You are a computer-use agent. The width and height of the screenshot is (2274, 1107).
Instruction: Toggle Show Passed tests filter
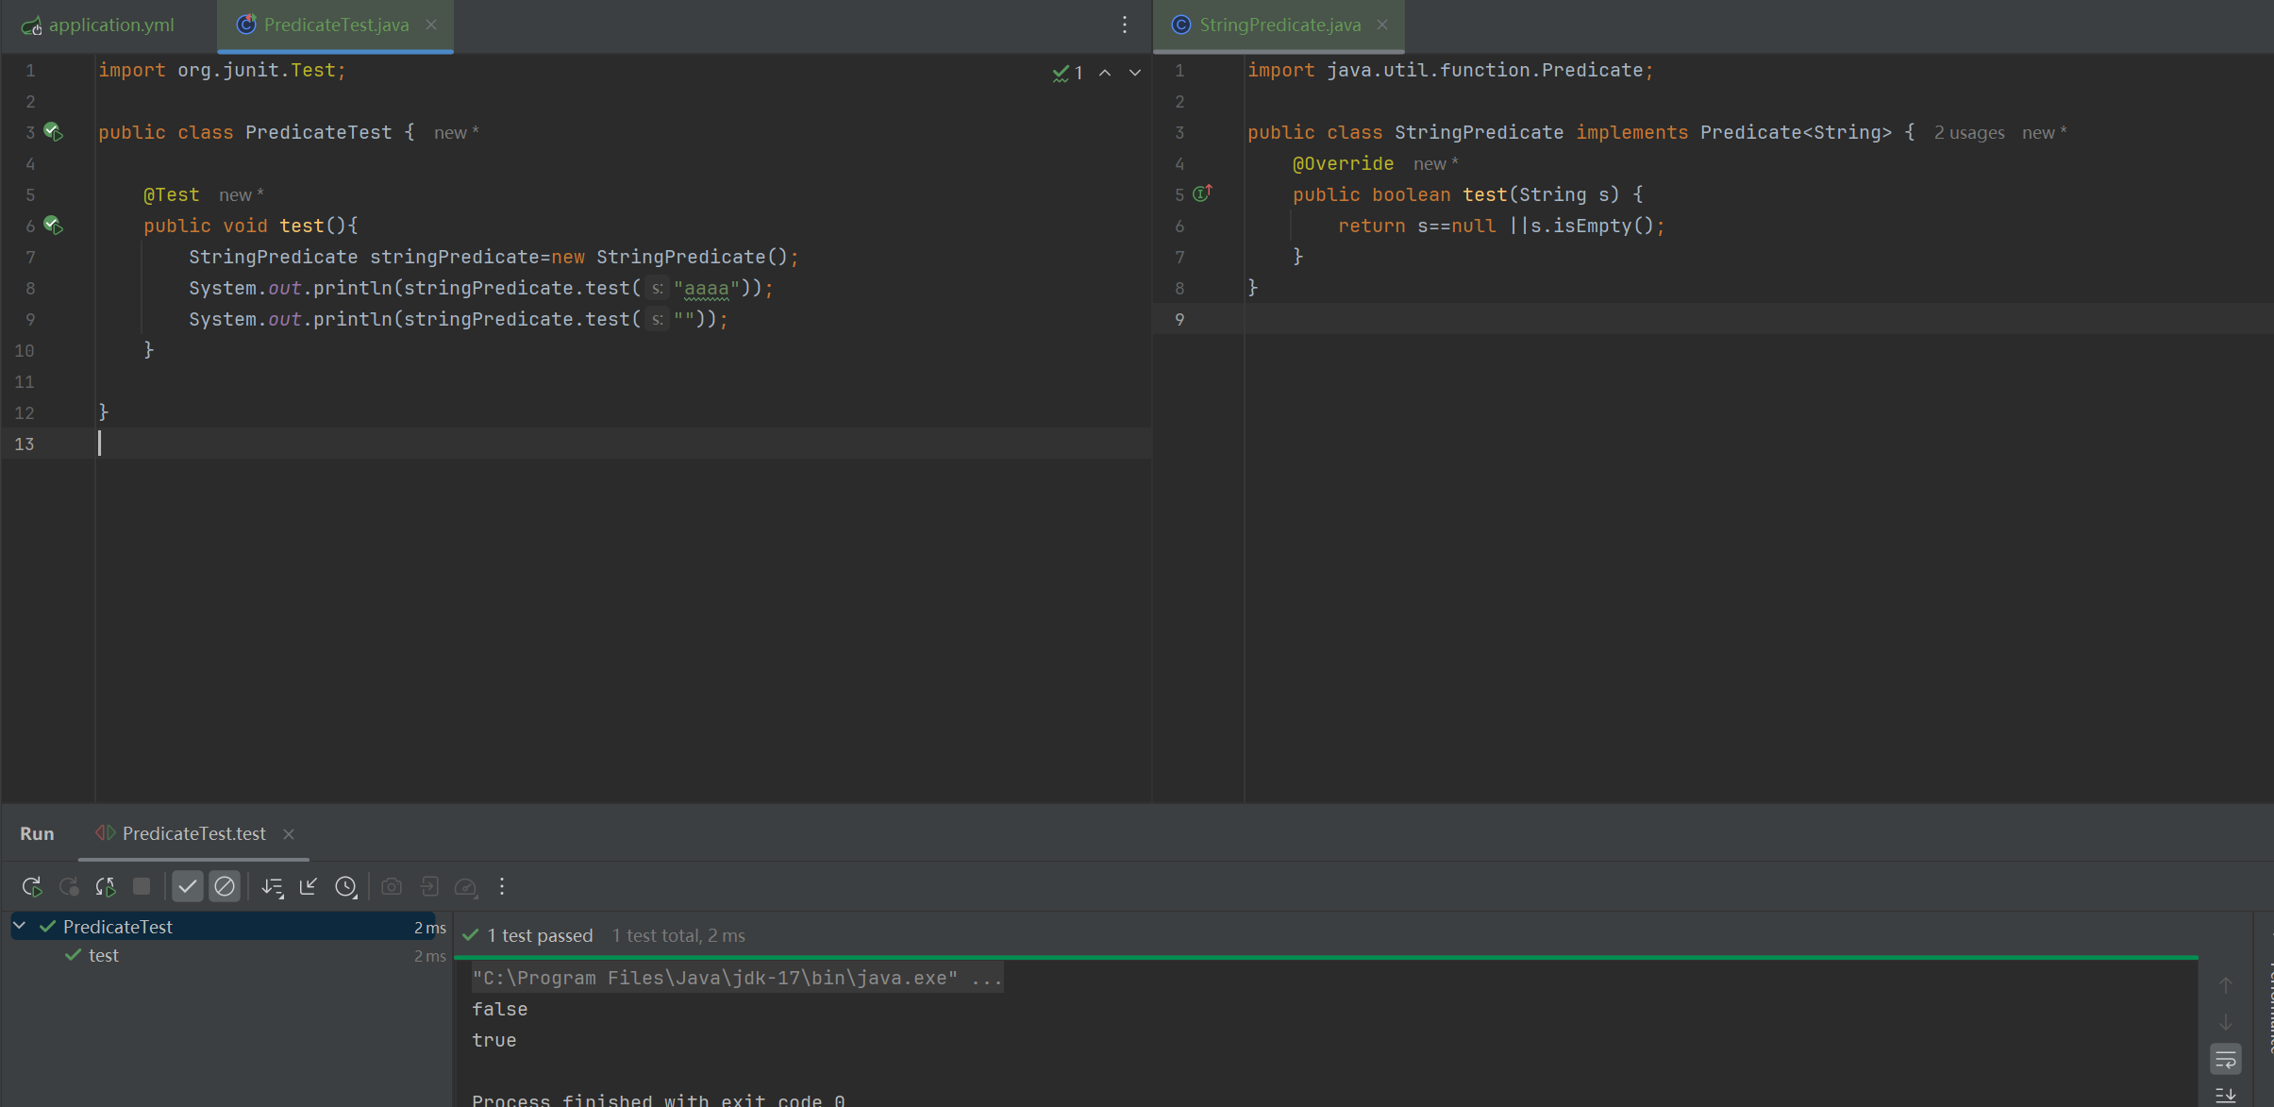pyautogui.click(x=188, y=886)
